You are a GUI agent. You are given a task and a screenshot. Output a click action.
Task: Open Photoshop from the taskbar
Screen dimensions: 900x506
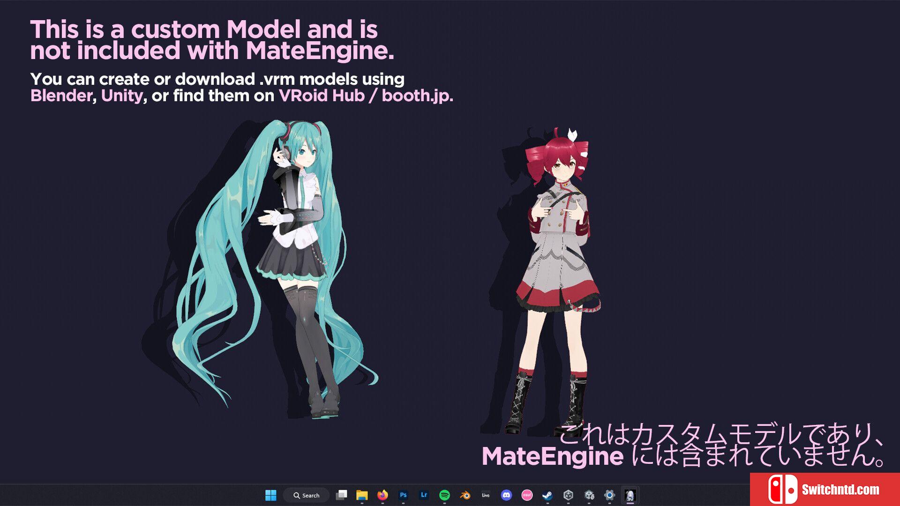[403, 495]
